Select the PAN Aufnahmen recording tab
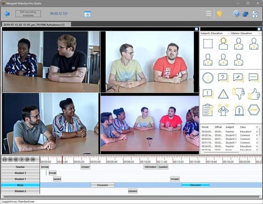263x204 pixels. tap(35, 25)
